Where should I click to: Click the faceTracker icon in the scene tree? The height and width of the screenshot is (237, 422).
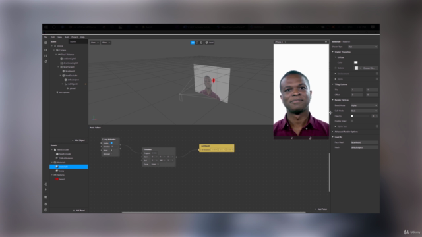point(61,67)
